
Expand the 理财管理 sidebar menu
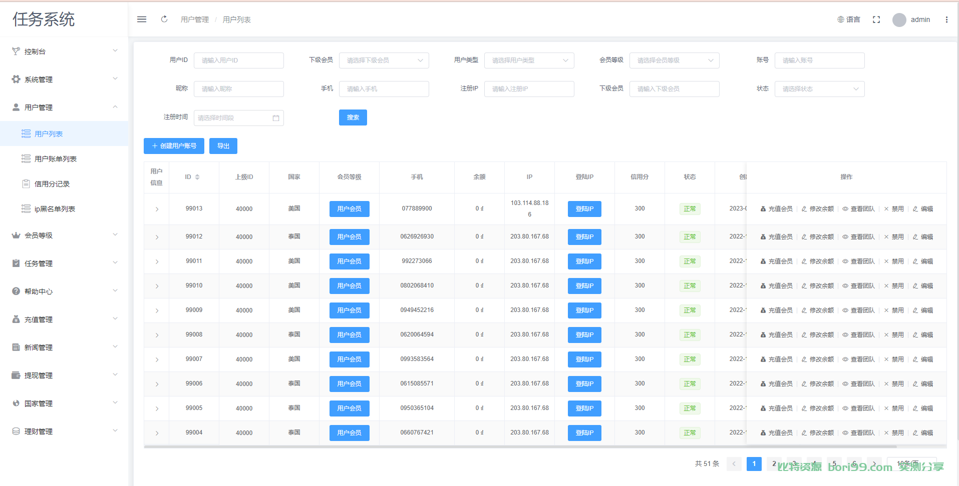64,431
